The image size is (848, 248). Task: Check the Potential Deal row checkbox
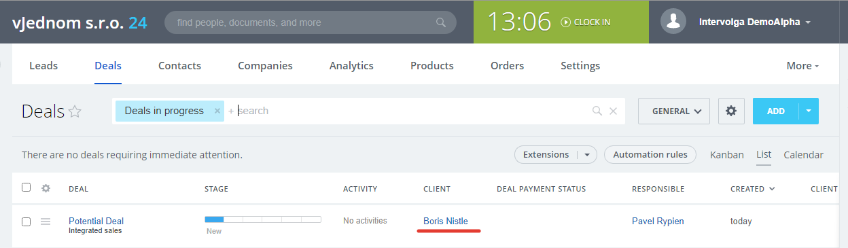[26, 222]
